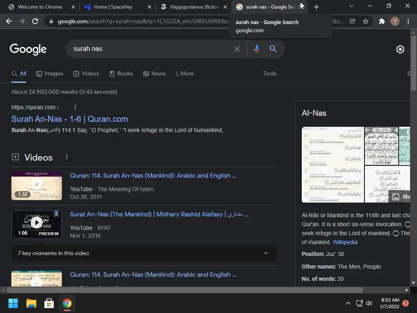Open File Explorer from taskbar
The width and height of the screenshot is (417, 313).
[x=31, y=303]
